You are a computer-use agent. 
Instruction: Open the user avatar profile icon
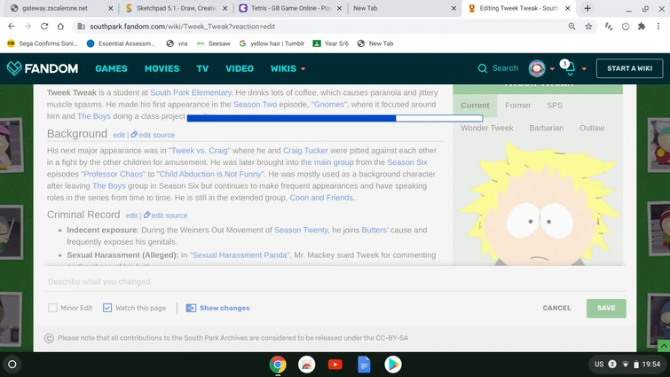pos(537,68)
